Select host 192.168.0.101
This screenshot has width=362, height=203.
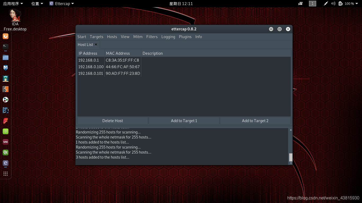click(x=91, y=73)
